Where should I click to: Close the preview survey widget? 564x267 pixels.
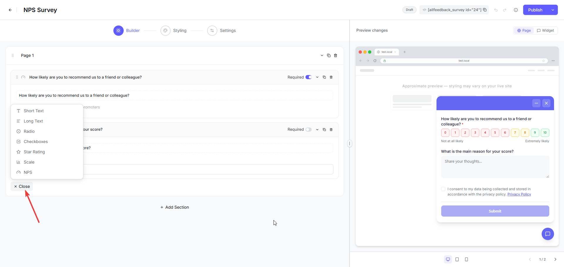coord(546,103)
